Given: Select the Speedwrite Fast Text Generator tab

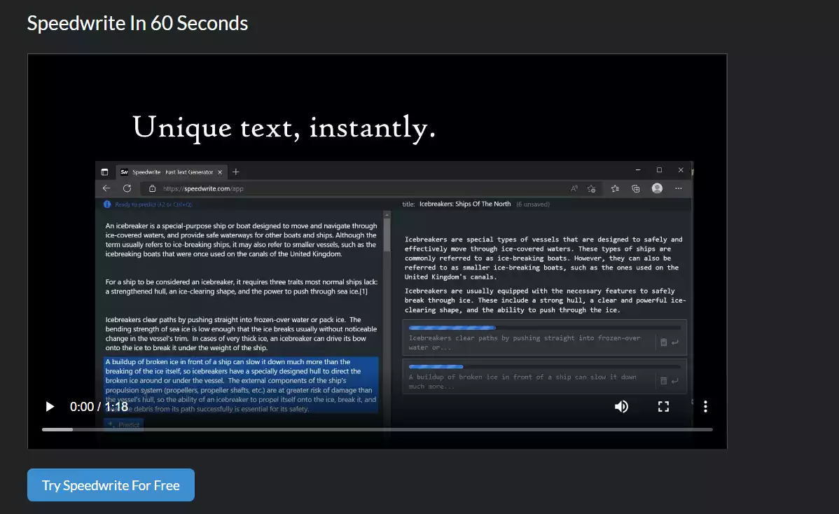Looking at the screenshot, I should tap(172, 172).
